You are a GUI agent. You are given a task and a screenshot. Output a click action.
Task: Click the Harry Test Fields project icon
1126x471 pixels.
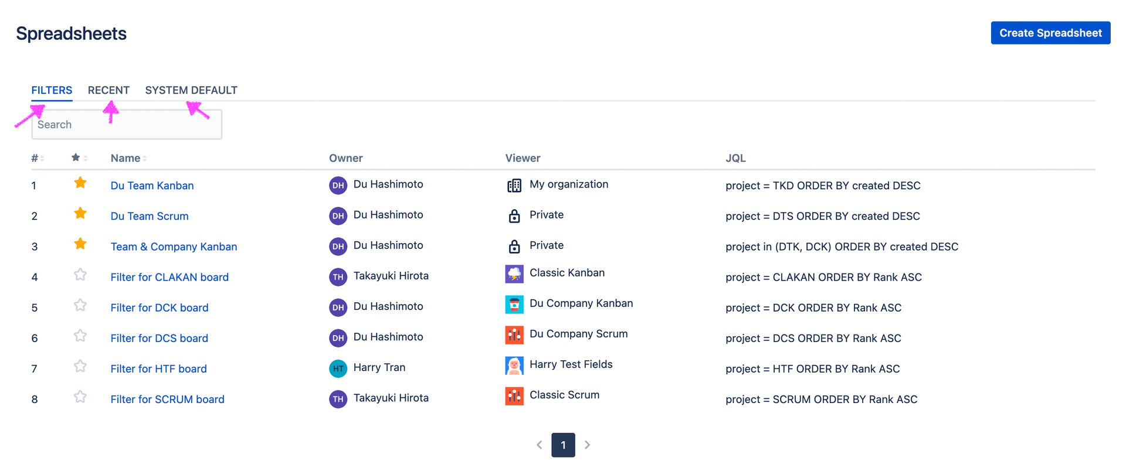pos(514,366)
